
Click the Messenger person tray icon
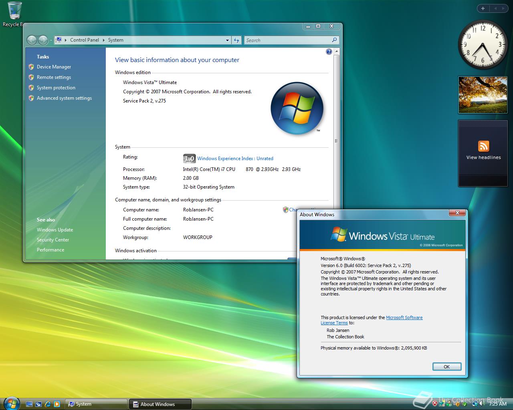[x=449, y=404]
